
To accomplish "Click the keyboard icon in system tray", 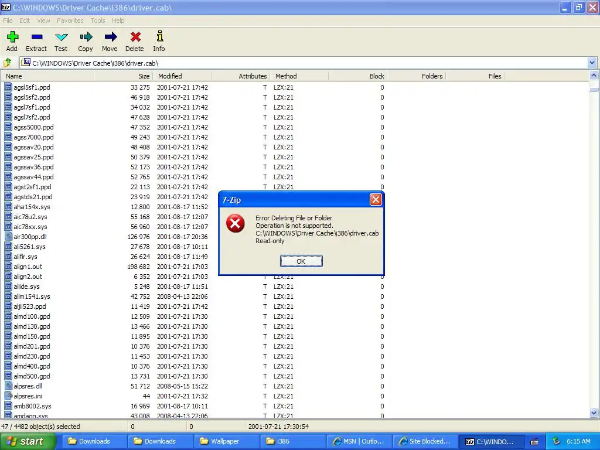I will [534, 442].
